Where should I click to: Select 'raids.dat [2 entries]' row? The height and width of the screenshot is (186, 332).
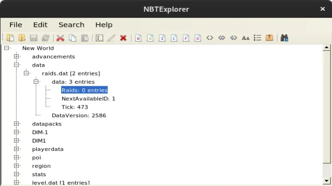coord(71,73)
